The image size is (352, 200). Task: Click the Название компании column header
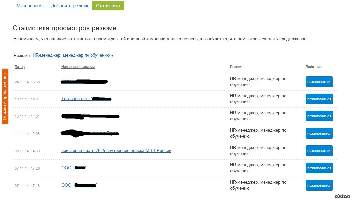click(78, 67)
